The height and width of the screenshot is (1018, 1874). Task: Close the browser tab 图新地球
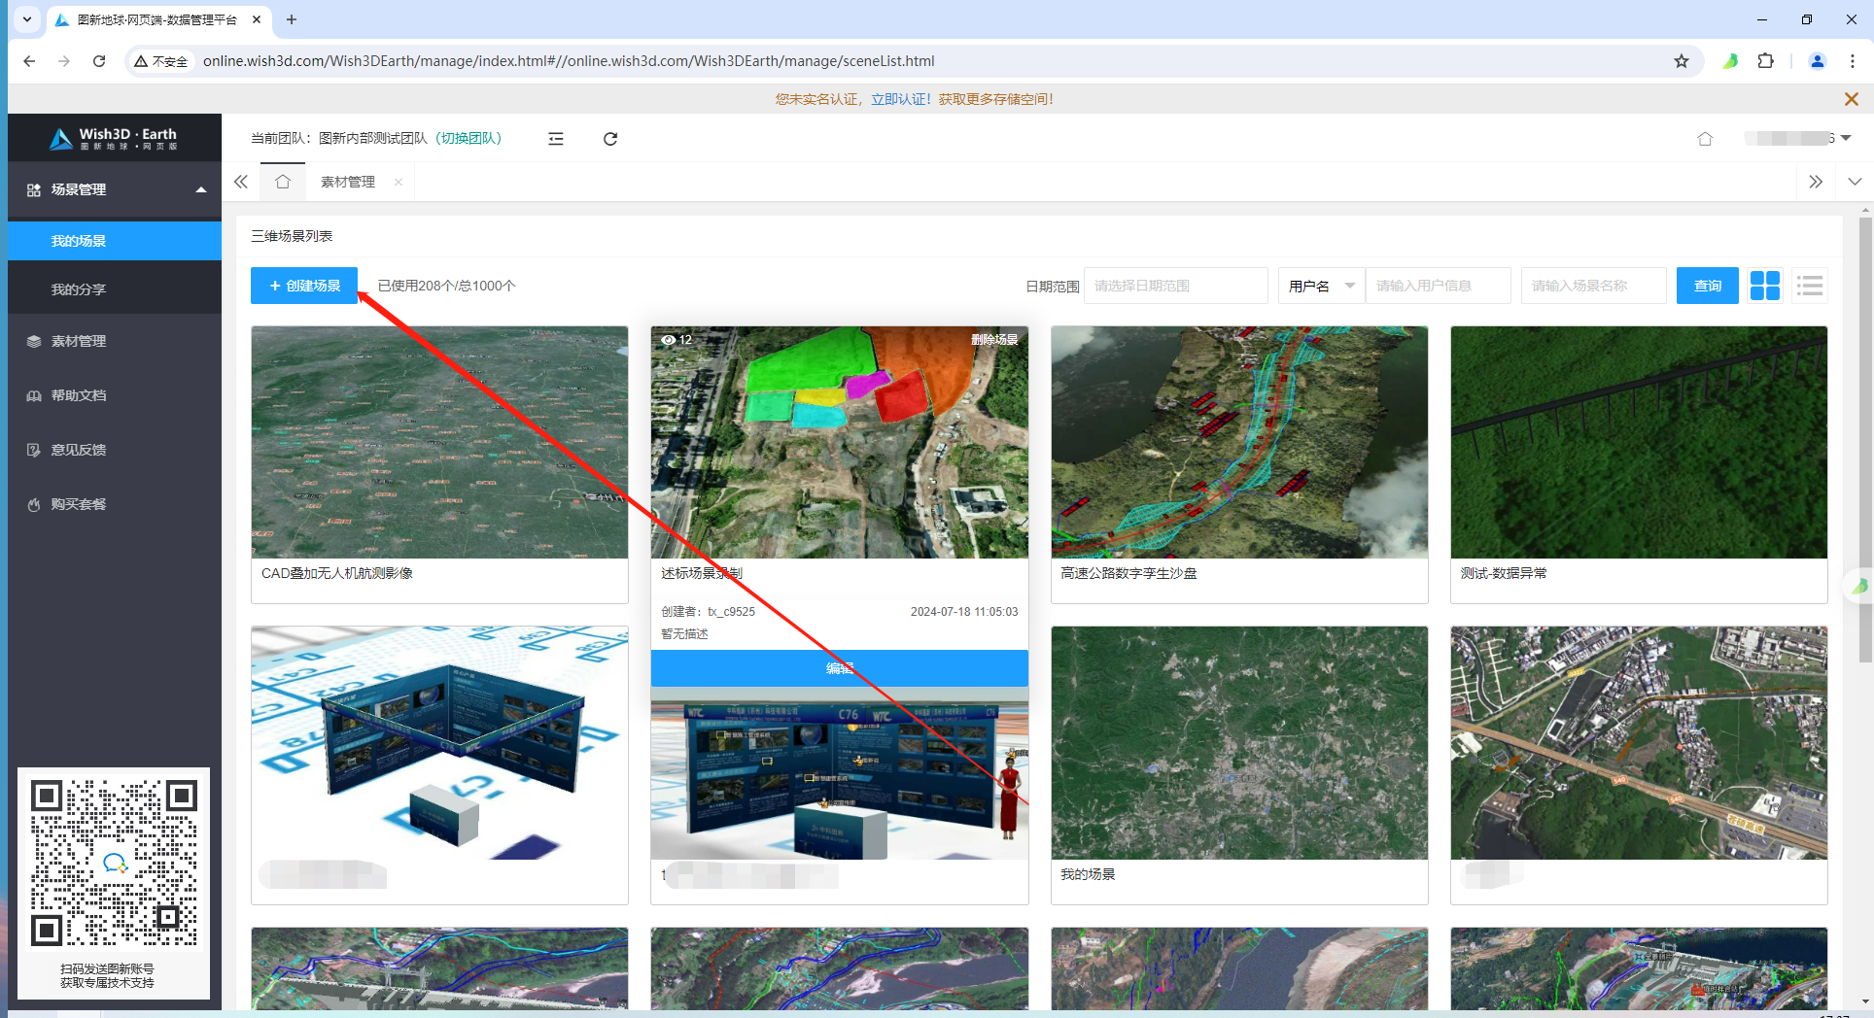coord(257,19)
